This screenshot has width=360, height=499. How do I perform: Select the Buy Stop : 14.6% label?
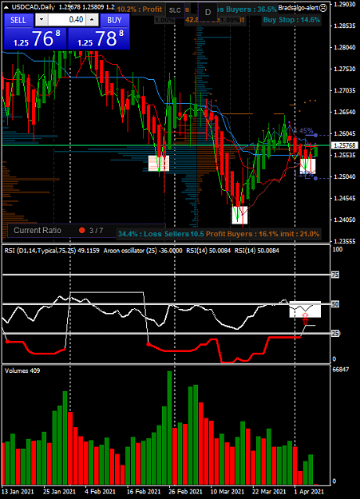click(x=291, y=20)
